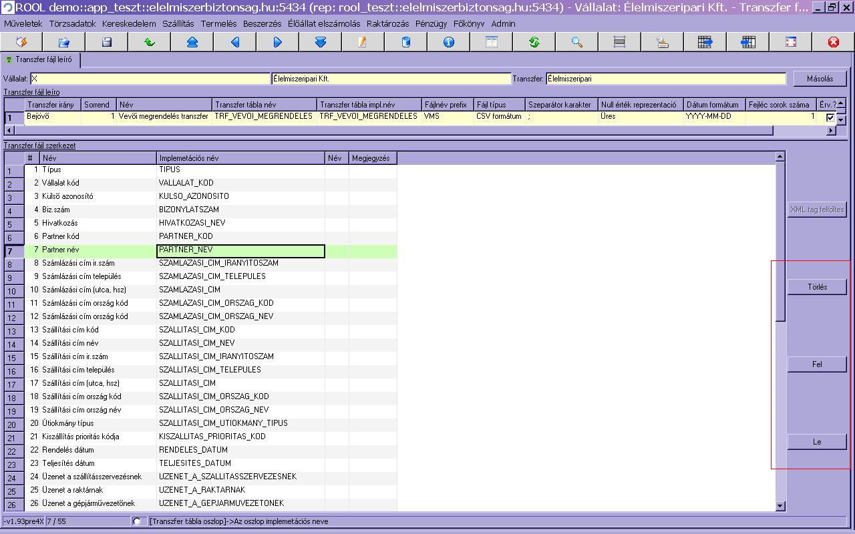
Task: Toggle the Érv.? checkbox in first row
Action: pyautogui.click(x=830, y=117)
